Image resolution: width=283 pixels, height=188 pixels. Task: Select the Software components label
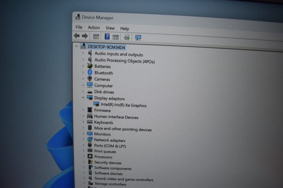(x=113, y=168)
